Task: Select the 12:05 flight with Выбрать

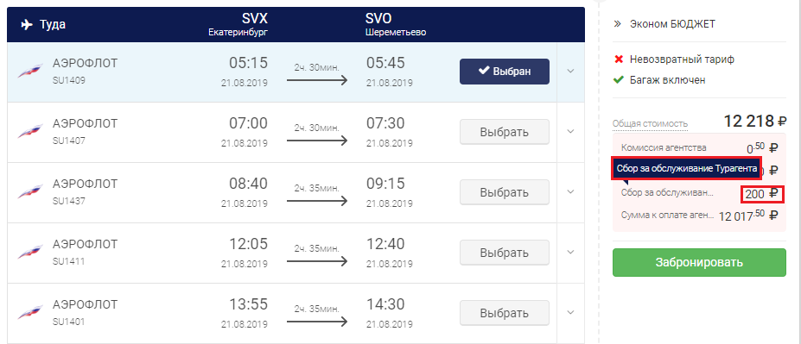Action: click(x=505, y=253)
